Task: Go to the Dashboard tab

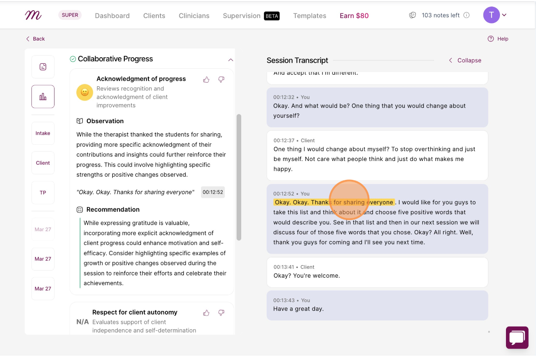Action: tap(112, 16)
